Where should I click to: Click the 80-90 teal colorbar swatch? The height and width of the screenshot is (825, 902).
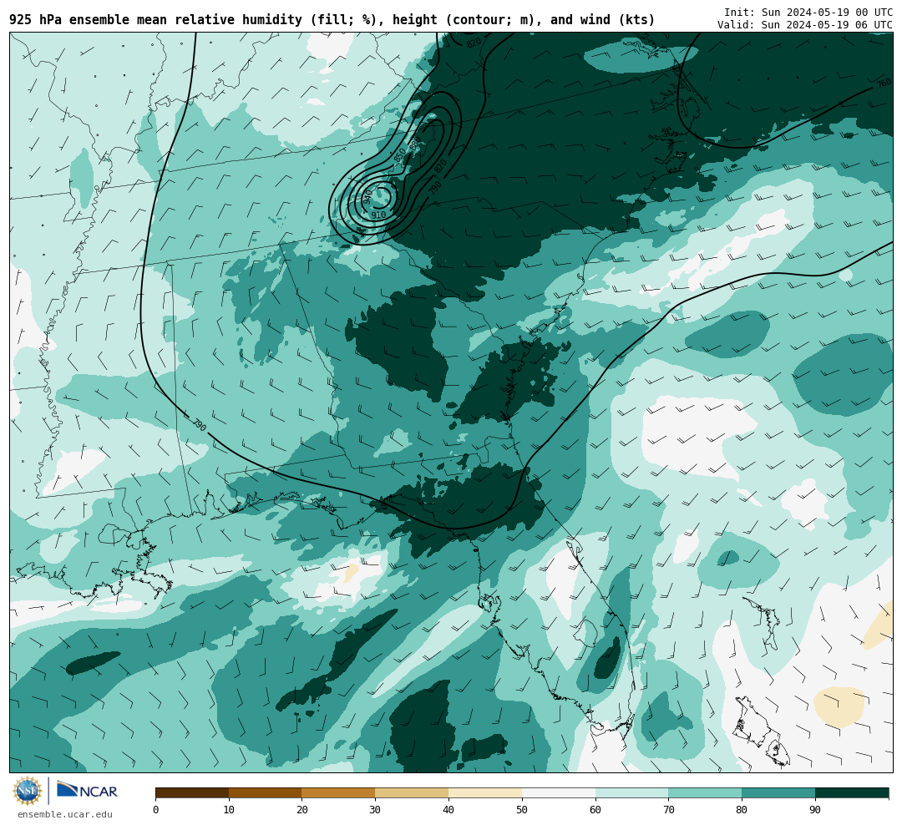pyautogui.click(x=778, y=792)
